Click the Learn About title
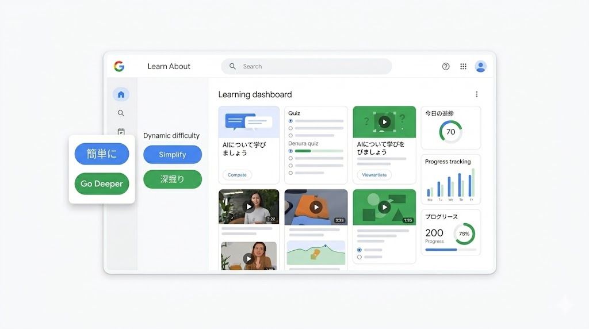Screen dimensions: 589x329 point(169,67)
